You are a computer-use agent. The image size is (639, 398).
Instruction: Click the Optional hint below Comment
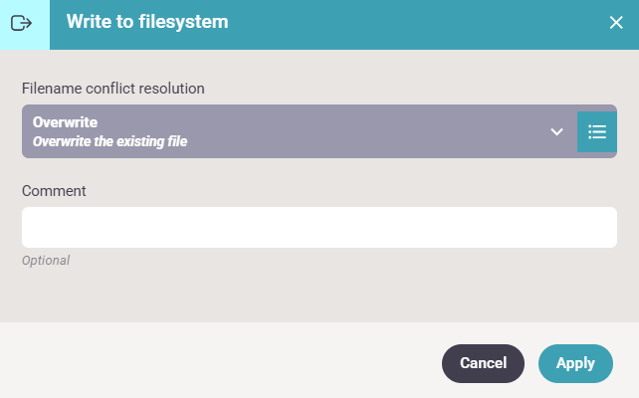(46, 261)
